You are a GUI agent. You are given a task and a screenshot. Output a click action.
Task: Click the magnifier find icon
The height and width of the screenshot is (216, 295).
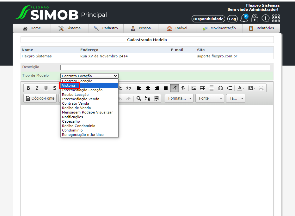[x=139, y=98]
